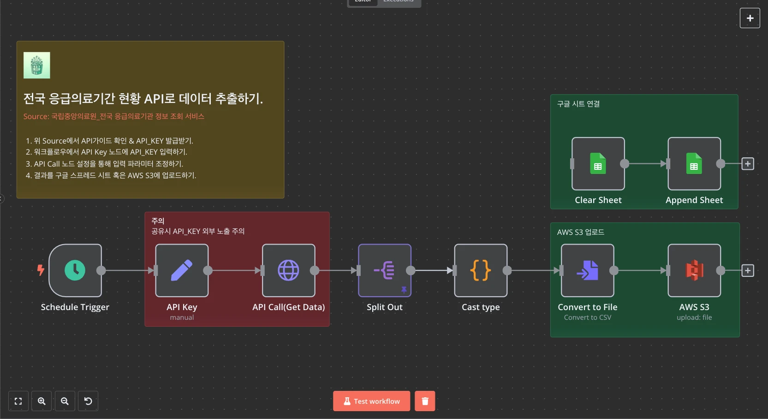Click the Schedule Trigger label

pos(75,307)
